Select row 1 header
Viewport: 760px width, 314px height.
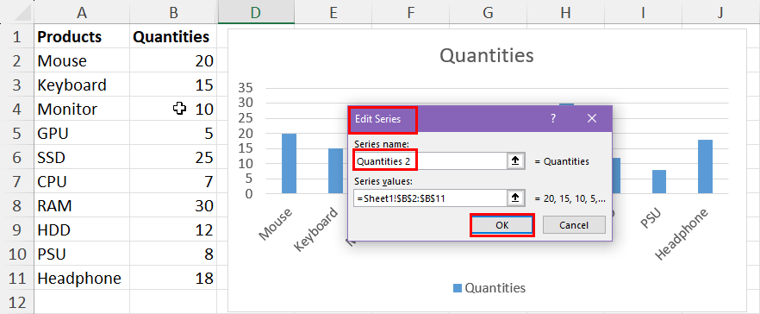(17, 36)
